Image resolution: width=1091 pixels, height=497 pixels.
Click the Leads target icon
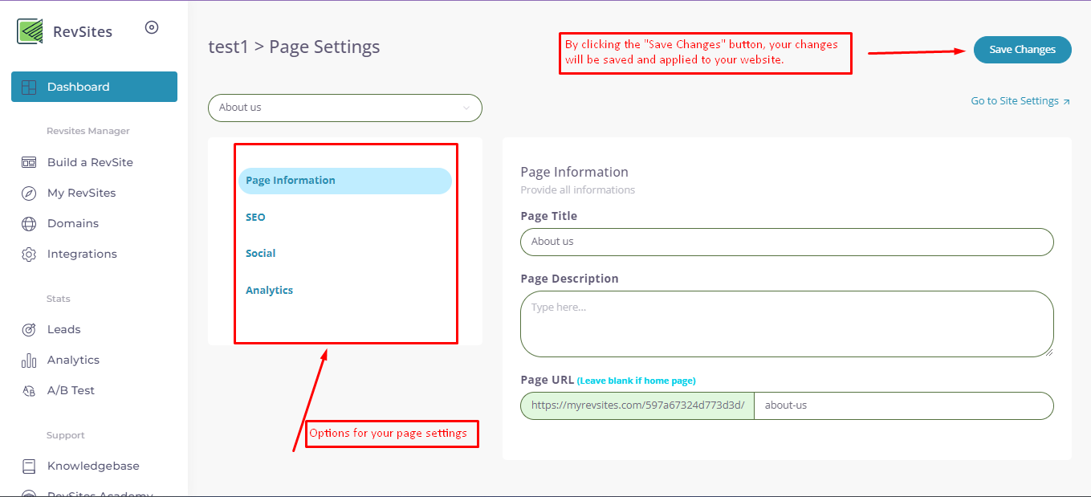(x=29, y=329)
